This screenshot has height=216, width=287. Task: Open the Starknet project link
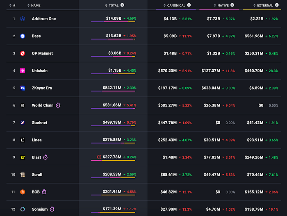[x=39, y=123]
